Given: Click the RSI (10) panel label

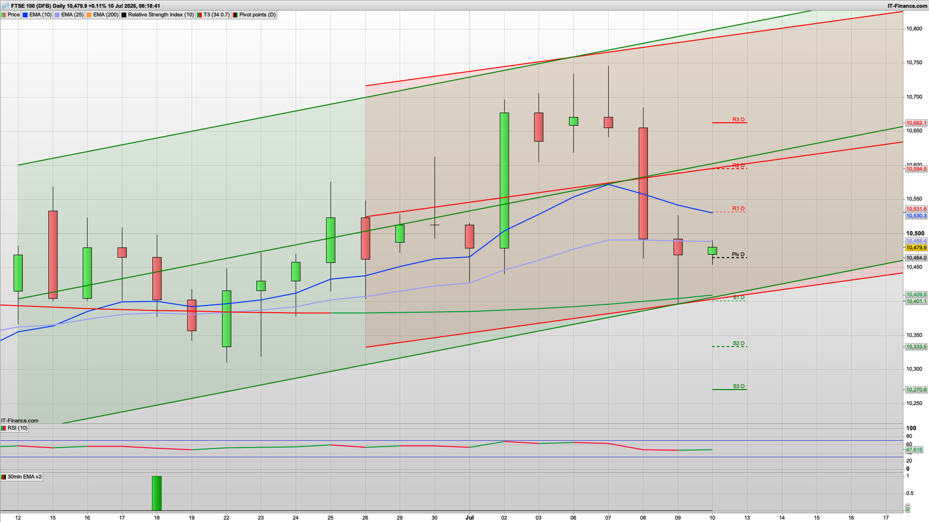Looking at the screenshot, I should click(x=17, y=428).
